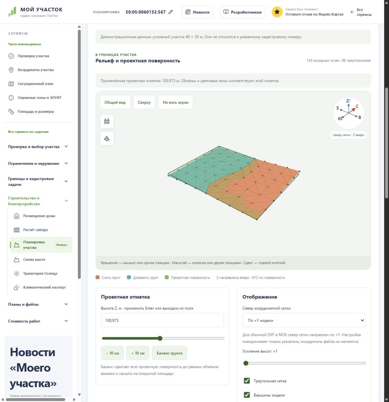
Task: Click the compass orientation gizmo
Action: (348, 113)
